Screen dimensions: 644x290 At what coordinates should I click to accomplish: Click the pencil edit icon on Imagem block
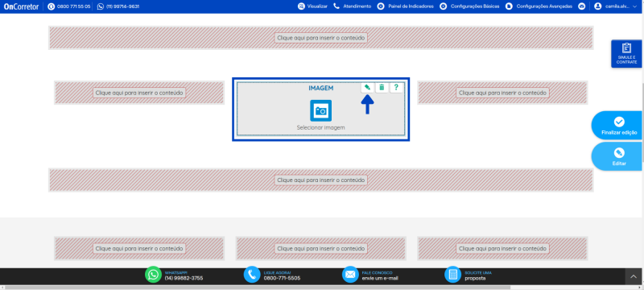point(367,88)
